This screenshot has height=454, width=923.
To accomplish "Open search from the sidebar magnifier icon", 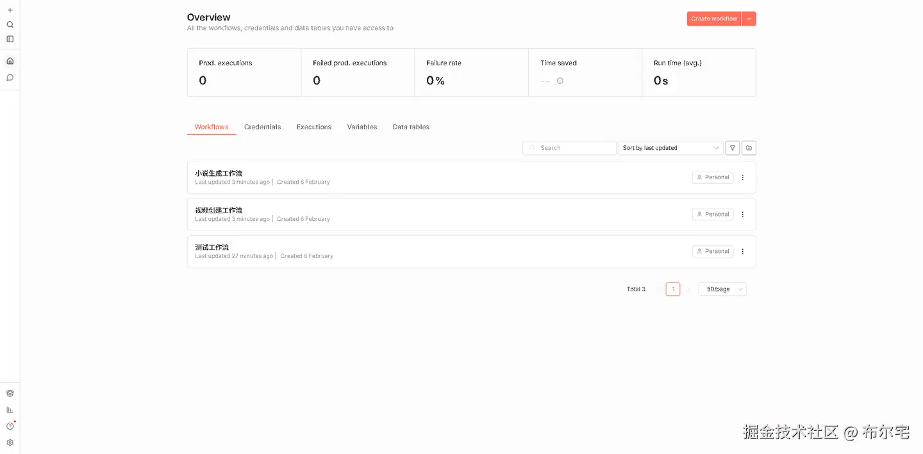I will pyautogui.click(x=10, y=25).
